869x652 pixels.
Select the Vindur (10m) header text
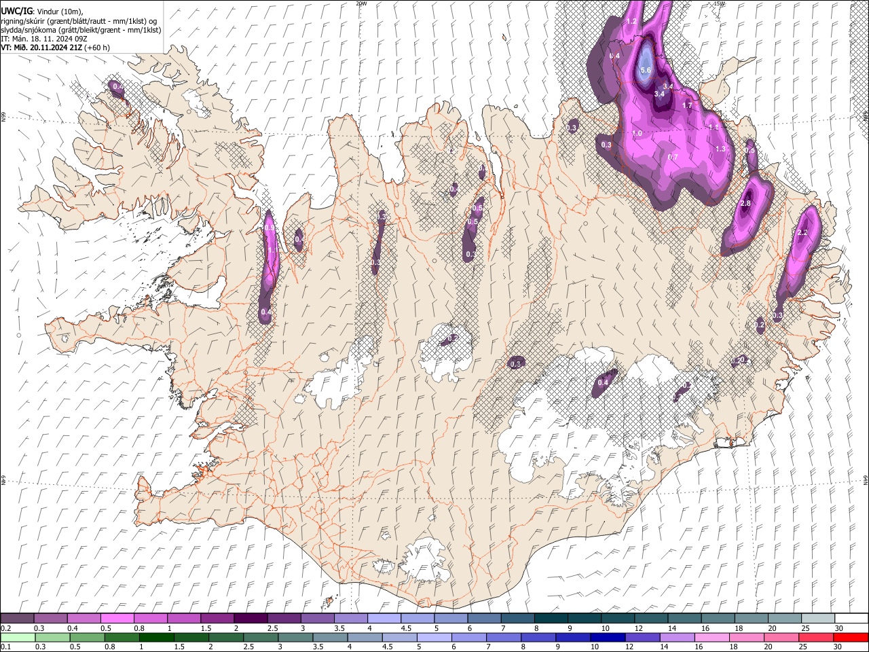[58, 11]
